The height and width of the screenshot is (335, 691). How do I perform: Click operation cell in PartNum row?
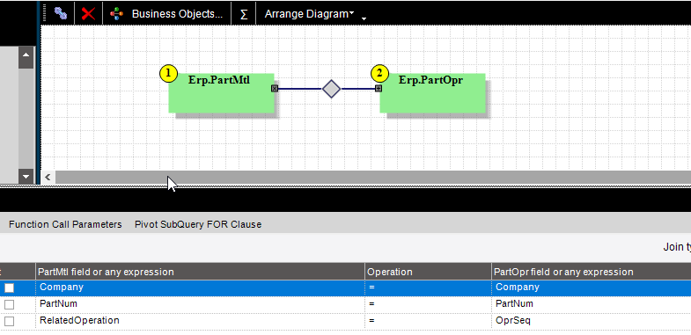[428, 304]
